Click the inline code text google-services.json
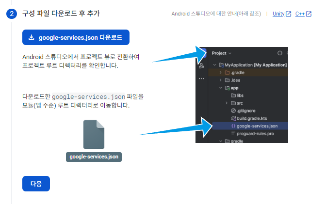 [x=88, y=97]
